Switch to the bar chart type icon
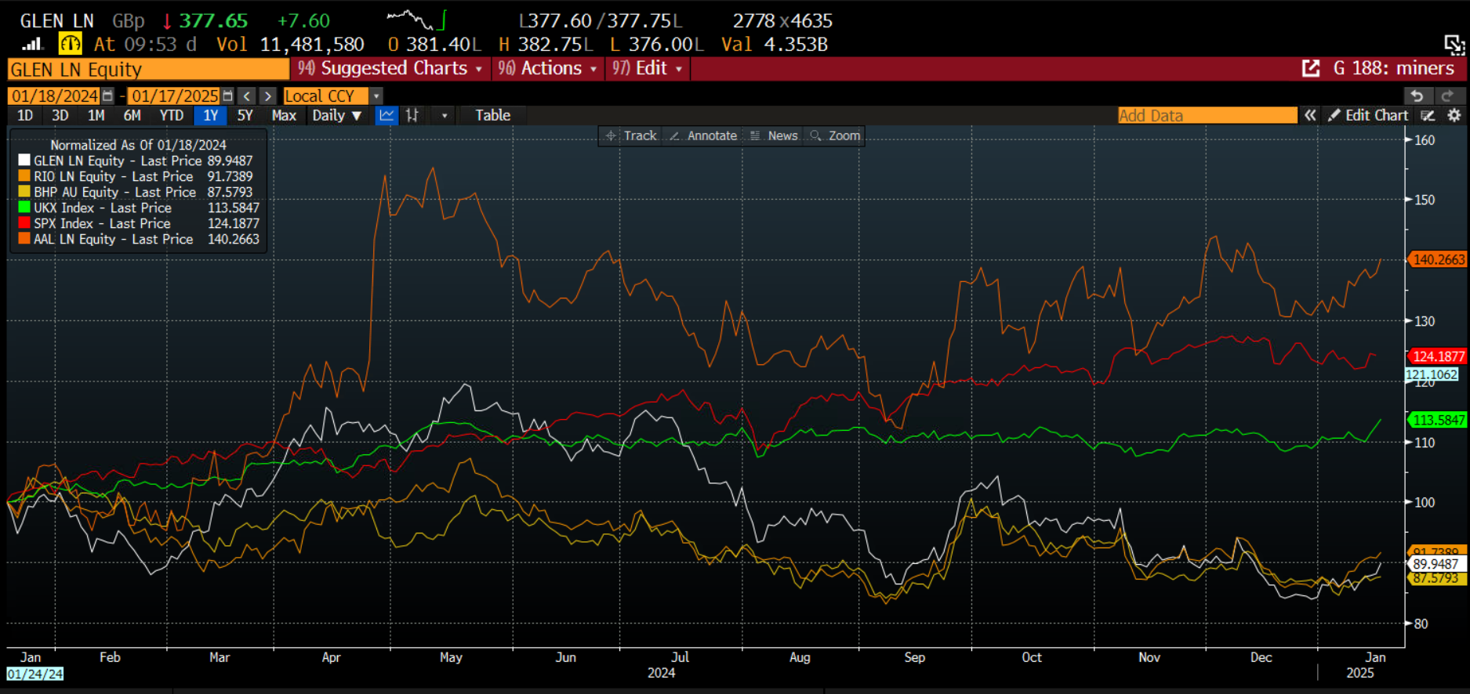The width and height of the screenshot is (1470, 694). 412,115
